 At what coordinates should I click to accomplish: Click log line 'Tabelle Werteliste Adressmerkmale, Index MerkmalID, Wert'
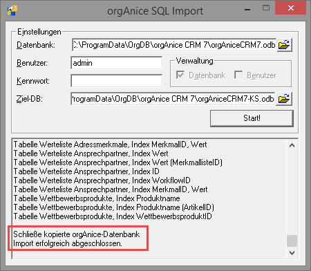coord(110,144)
